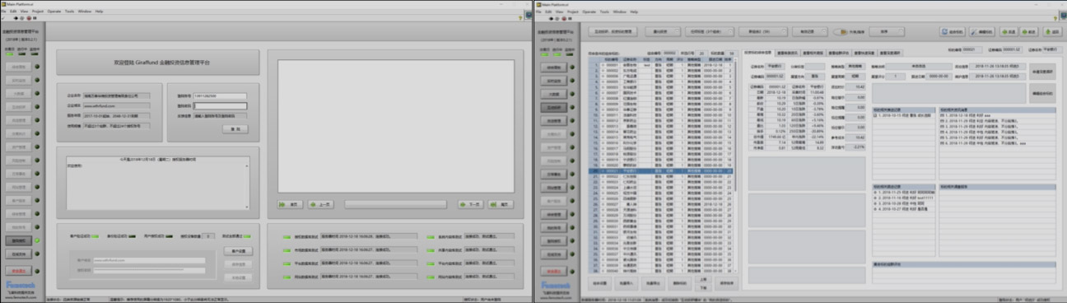
Task: Click 大数据 sidebar button in left window
Action: pos(19,94)
